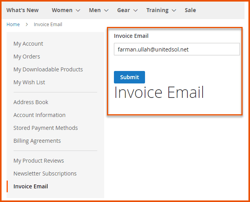Image resolution: width=250 pixels, height=202 pixels.
Task: Open My Product Reviews
Action: point(38,161)
